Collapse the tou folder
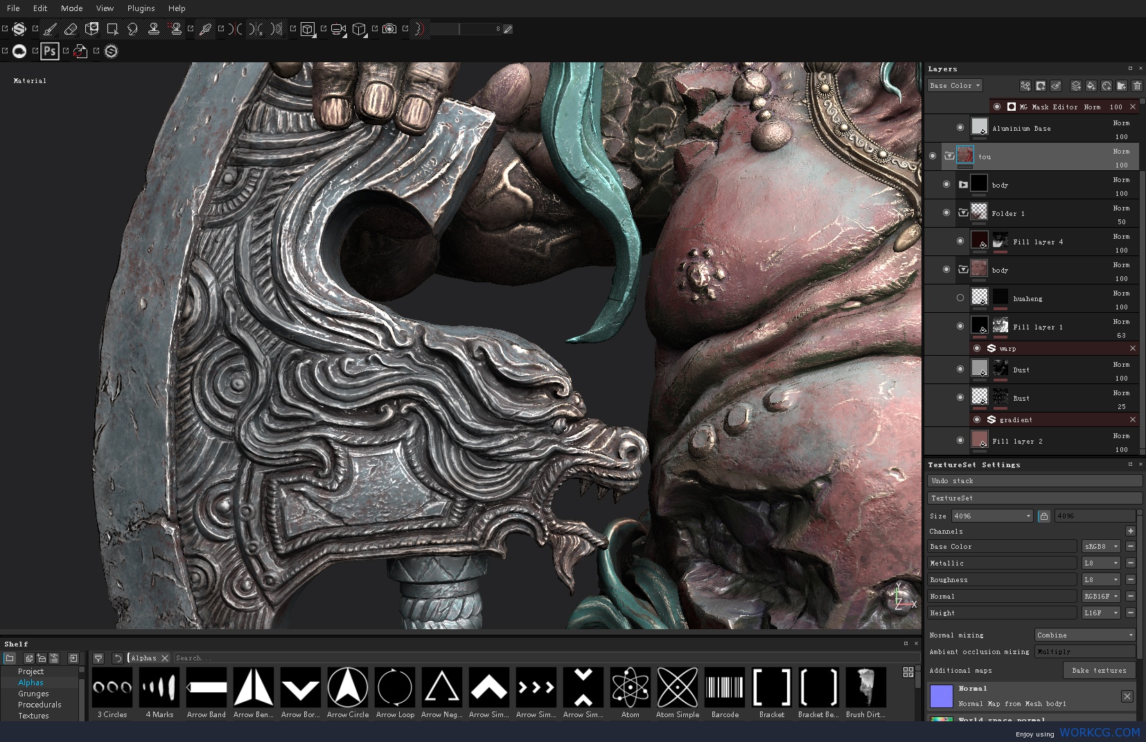Image resolution: width=1146 pixels, height=742 pixels. 949,156
